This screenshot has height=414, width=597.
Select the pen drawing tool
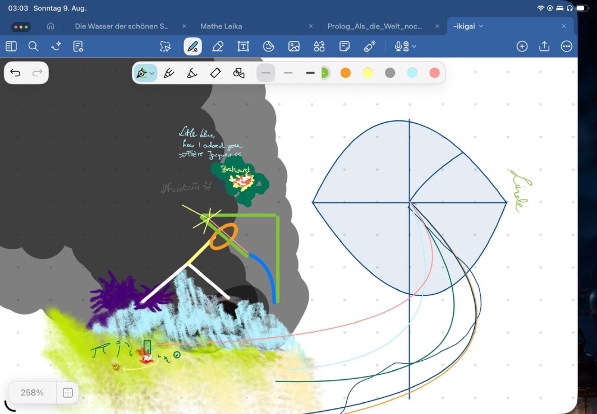click(x=193, y=46)
